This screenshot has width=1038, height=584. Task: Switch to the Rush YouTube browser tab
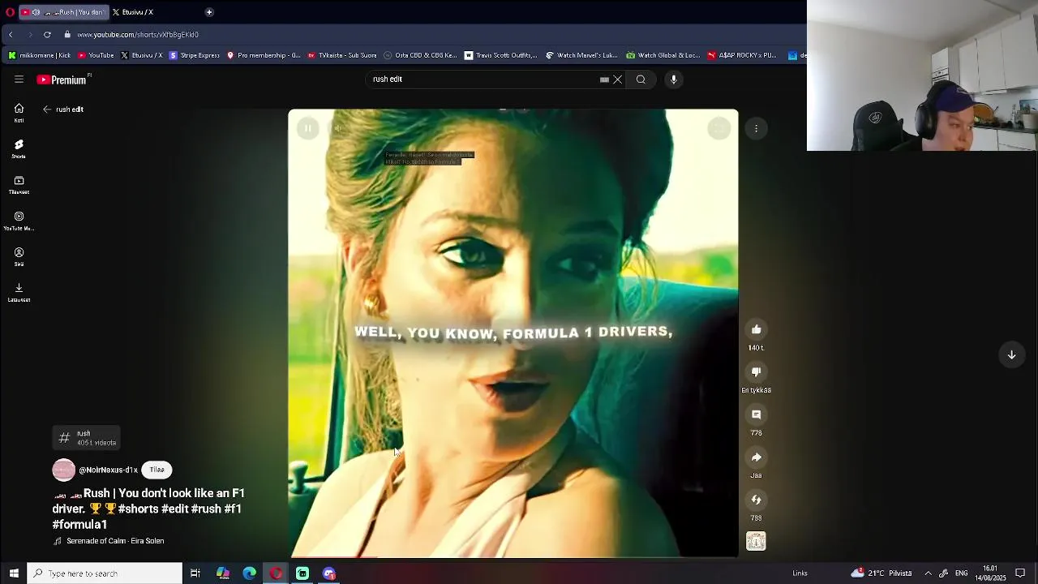[x=62, y=12]
